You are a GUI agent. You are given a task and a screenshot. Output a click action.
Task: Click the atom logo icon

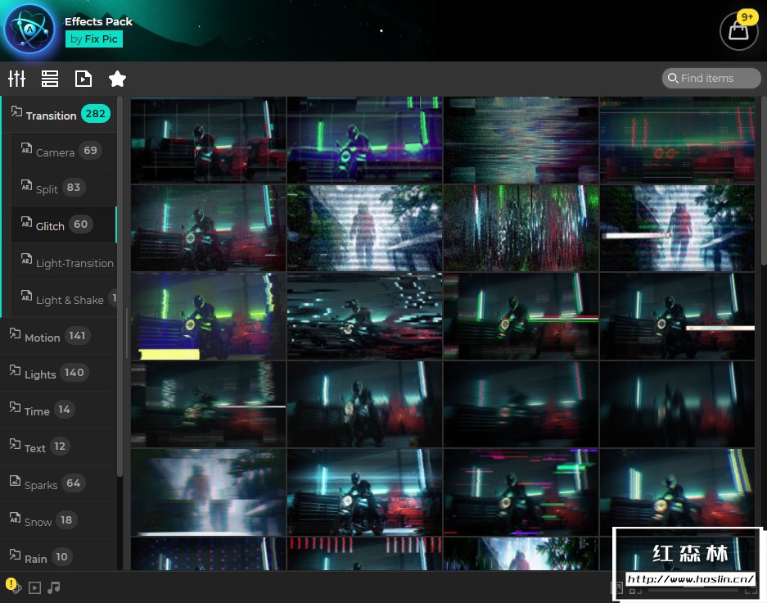[x=29, y=29]
